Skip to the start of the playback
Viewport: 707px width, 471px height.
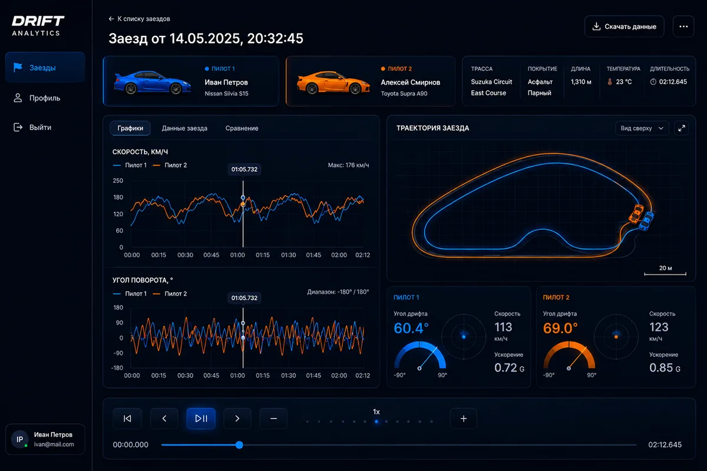[127, 419]
